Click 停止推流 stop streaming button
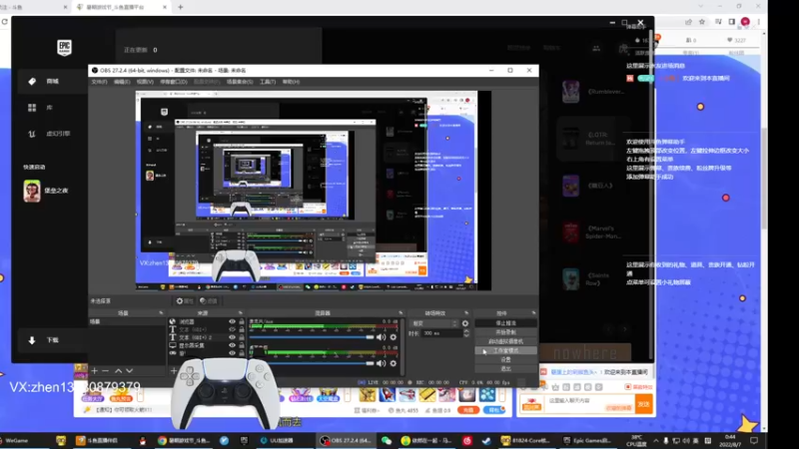 pos(505,323)
